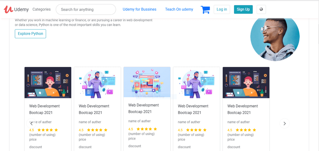Open fifth card's dark coder thumbnail
This screenshot has height=151, width=319.
tap(246, 83)
